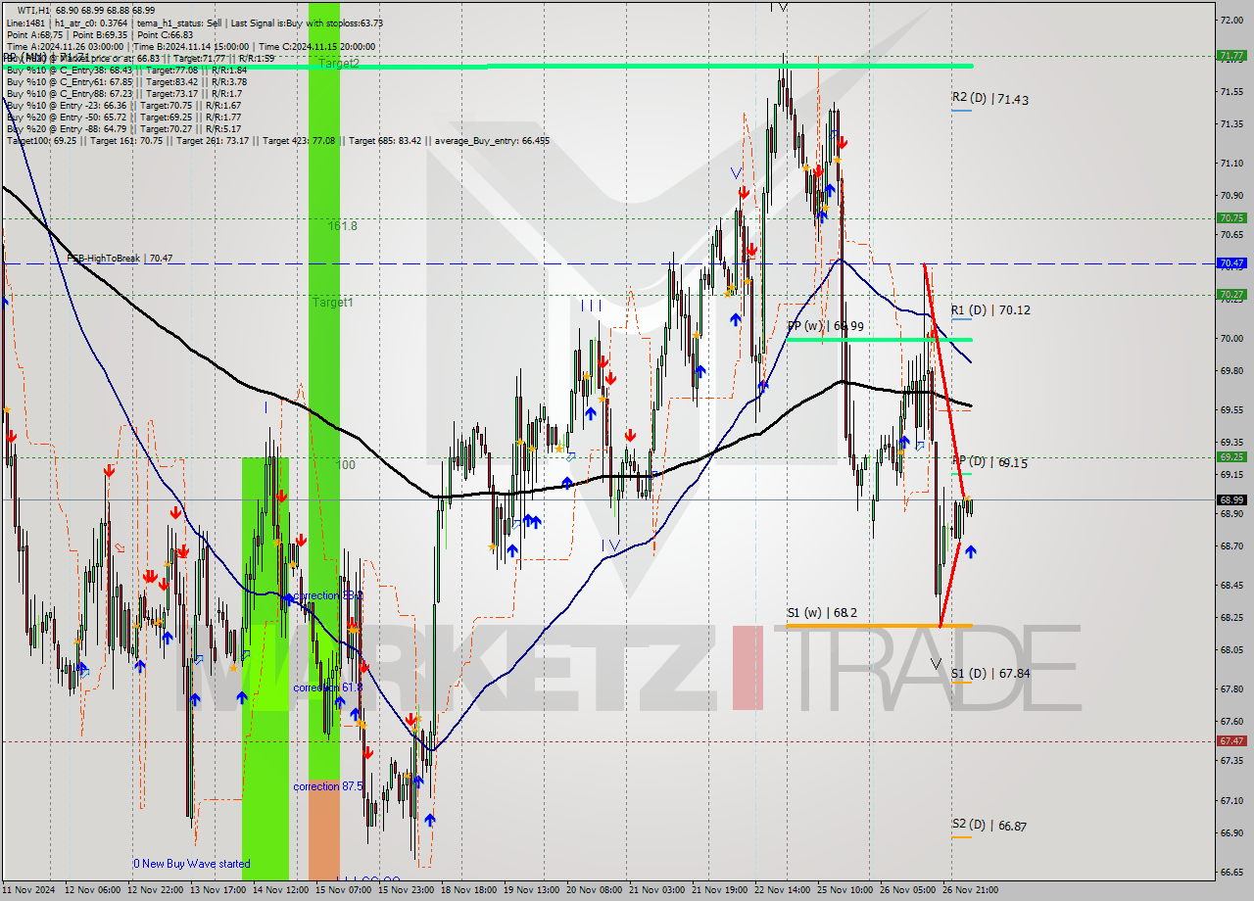Select the '22 Nov 14:00' time axis label
The width and height of the screenshot is (1254, 901).
(x=783, y=890)
